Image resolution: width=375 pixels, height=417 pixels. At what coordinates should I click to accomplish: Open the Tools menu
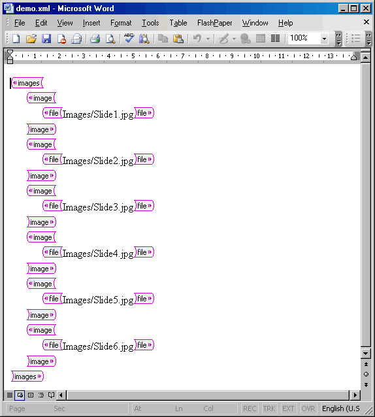[150, 23]
